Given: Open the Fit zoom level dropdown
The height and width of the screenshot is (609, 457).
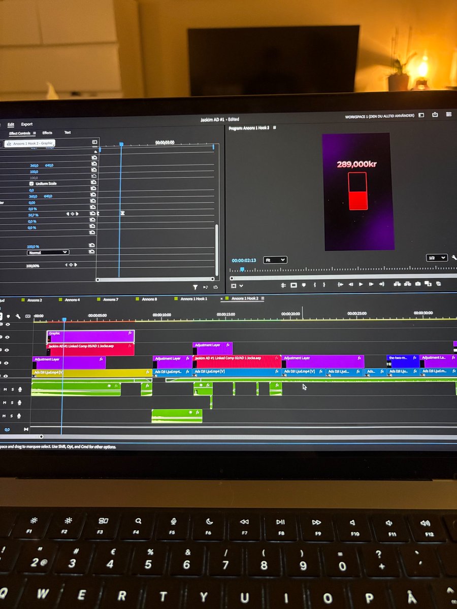Looking at the screenshot, I should pyautogui.click(x=275, y=259).
